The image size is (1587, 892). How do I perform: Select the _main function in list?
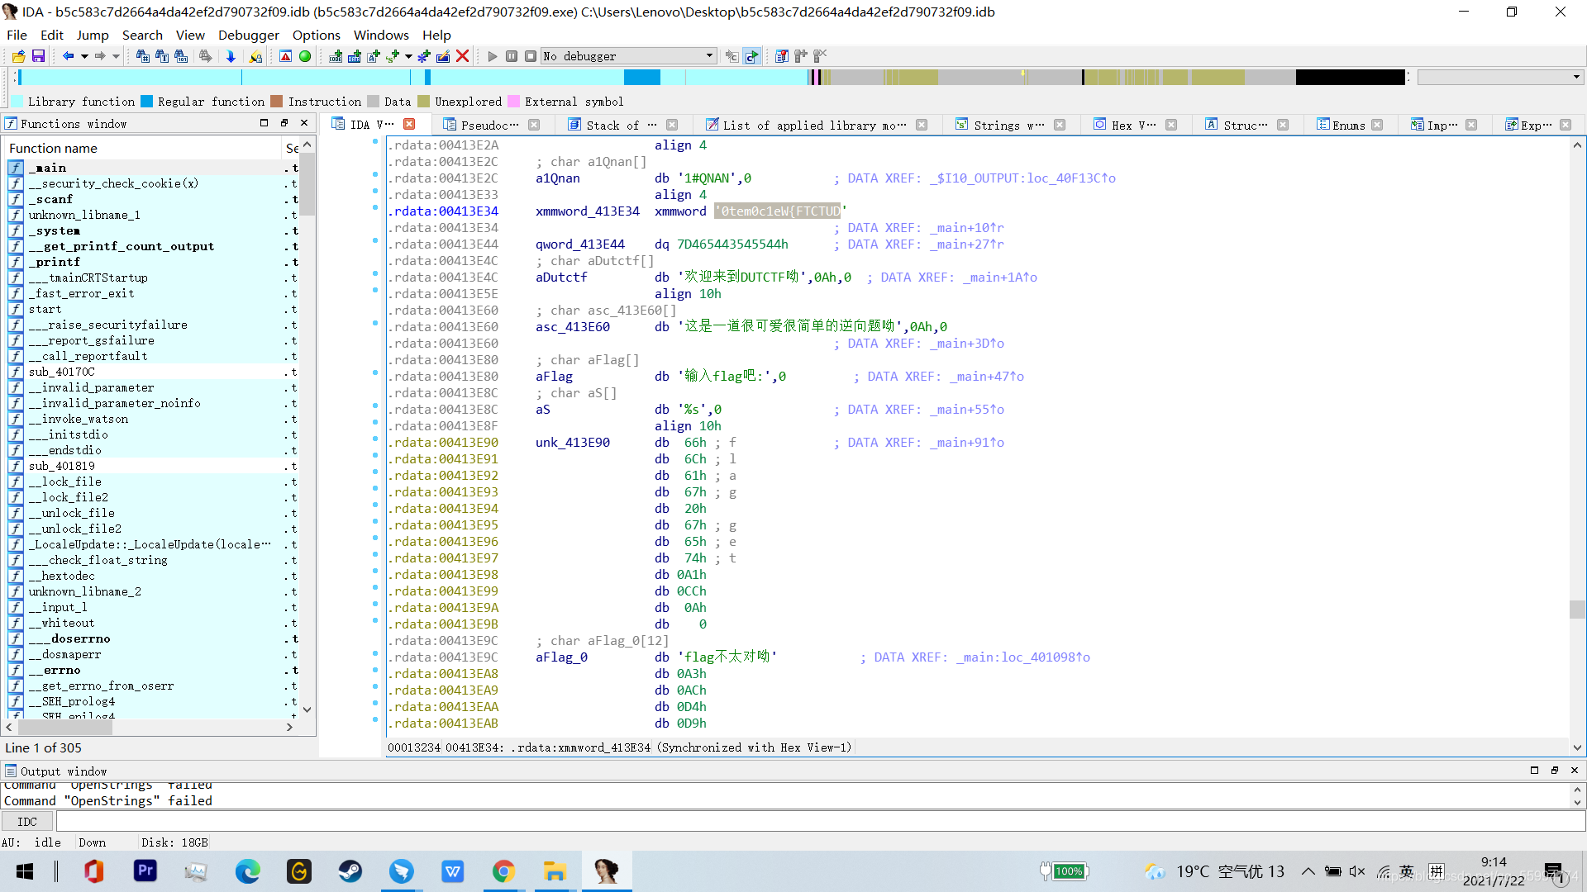coord(50,168)
